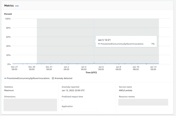This screenshot has height=116, width=176.
Task: Click the Jan 2 08:00 tick label
Action: (66, 68)
